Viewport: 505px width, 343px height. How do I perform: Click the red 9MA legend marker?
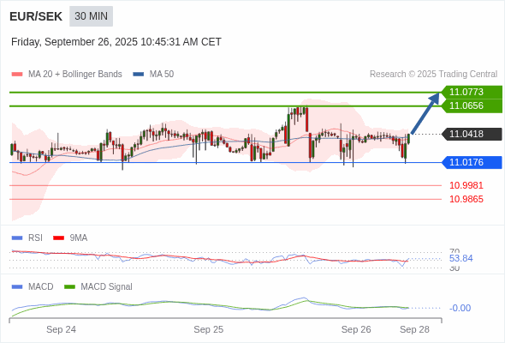pos(58,238)
